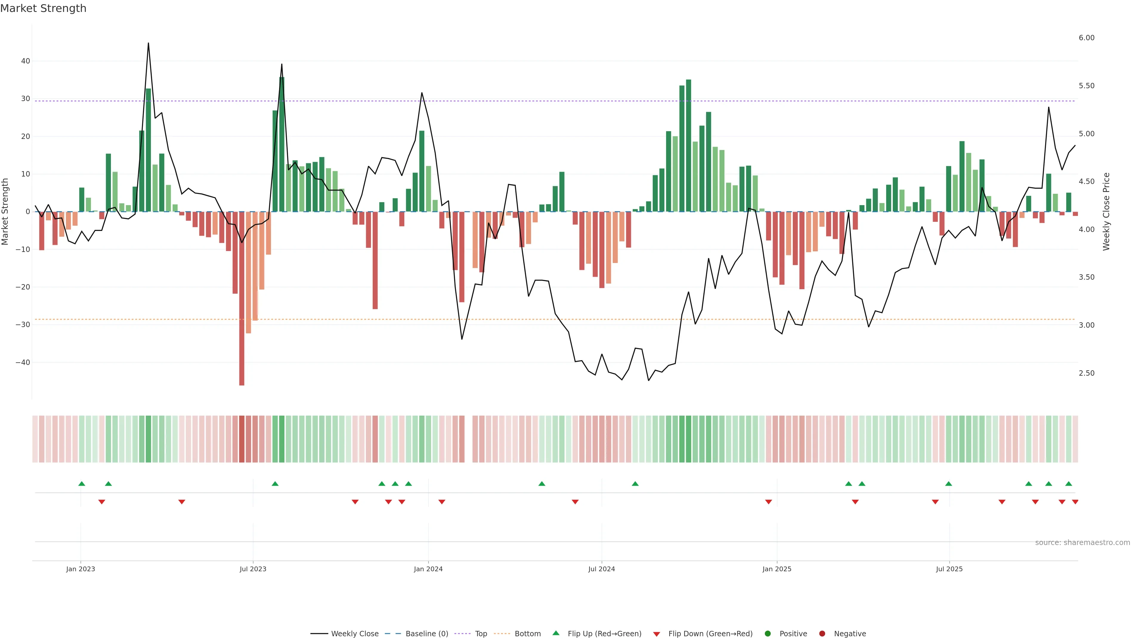
Task: Click the Jul 2023 x-axis label
Action: [x=253, y=569]
